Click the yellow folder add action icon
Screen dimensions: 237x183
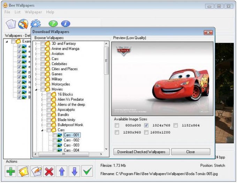click(x=23, y=171)
